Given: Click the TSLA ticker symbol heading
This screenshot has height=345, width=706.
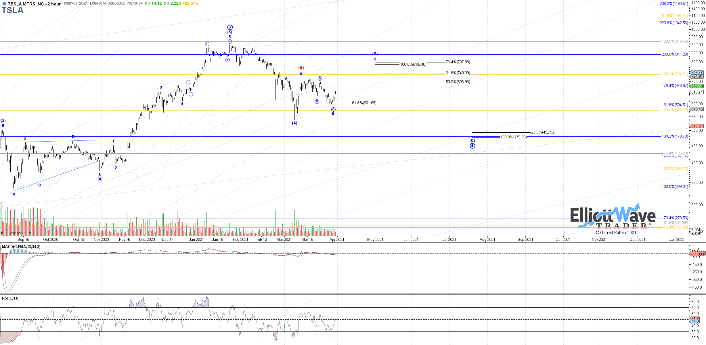Looking at the screenshot, I should pyautogui.click(x=13, y=10).
